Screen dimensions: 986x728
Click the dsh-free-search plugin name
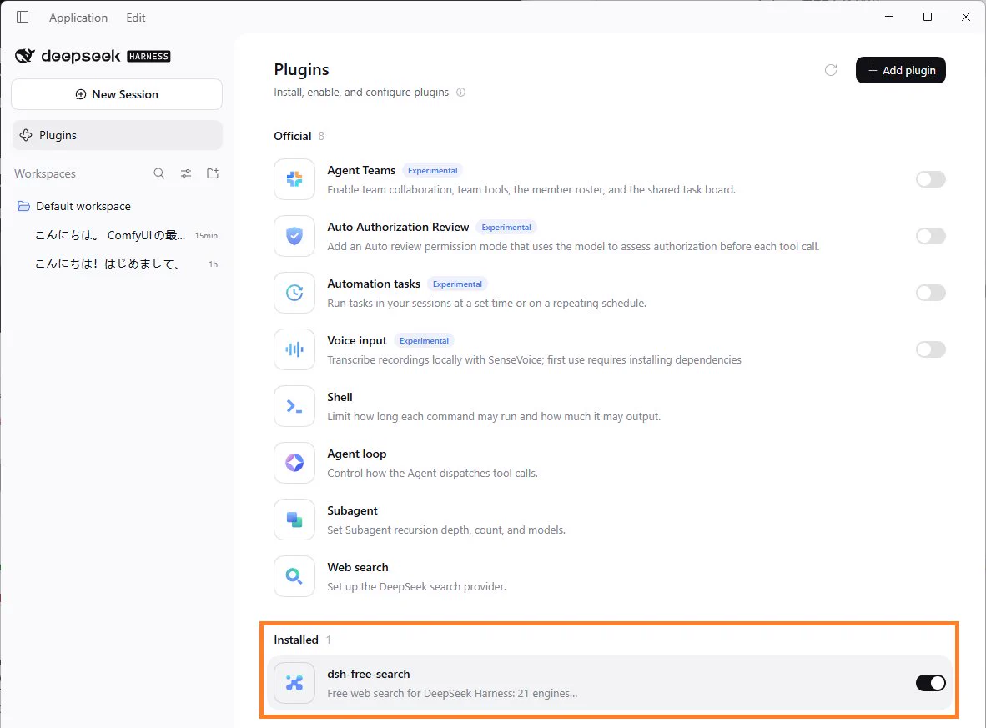click(369, 674)
